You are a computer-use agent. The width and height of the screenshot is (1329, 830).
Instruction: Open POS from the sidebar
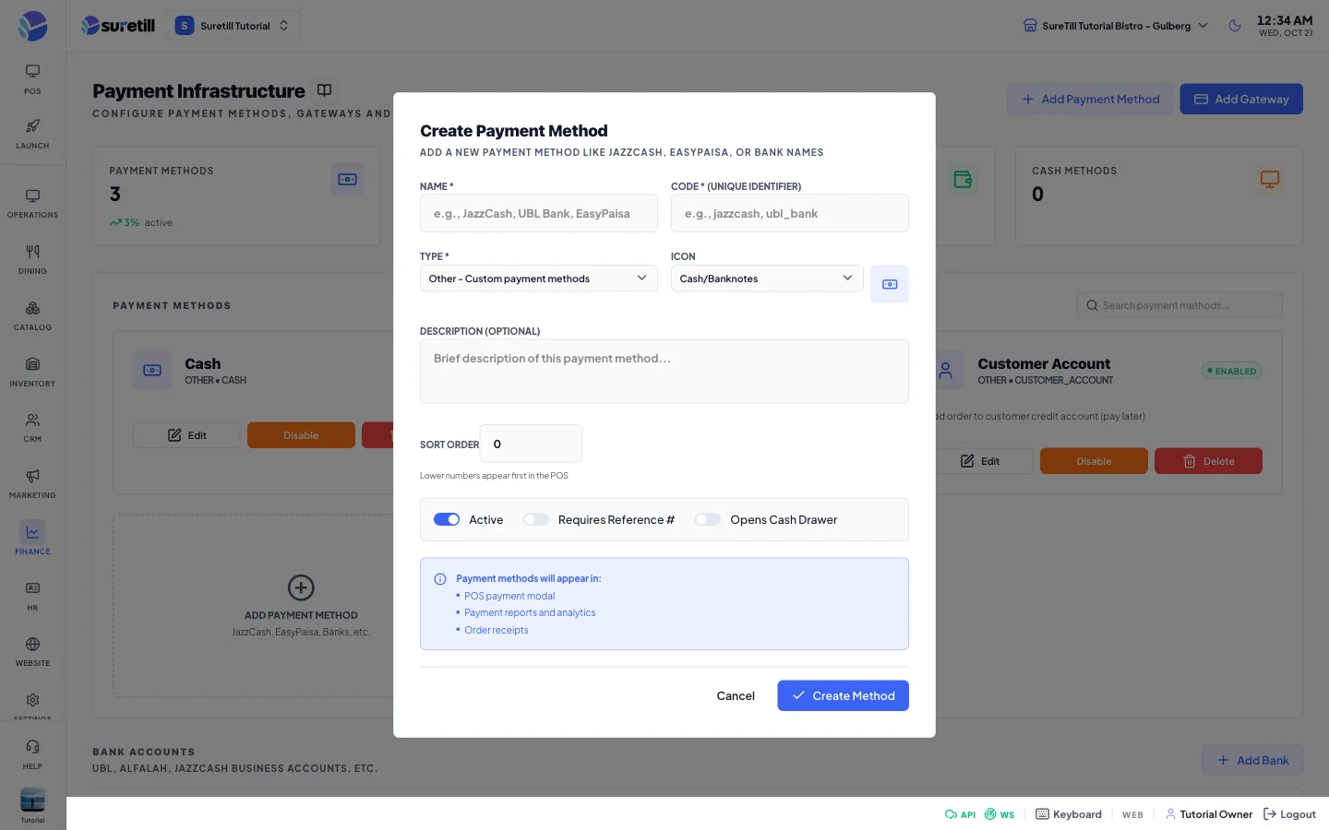[x=32, y=79]
